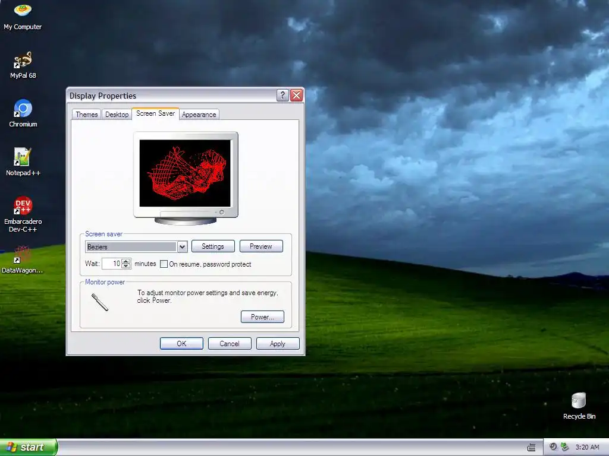Image resolution: width=609 pixels, height=456 pixels.
Task: Open the Windows start menu
Action: click(29, 447)
